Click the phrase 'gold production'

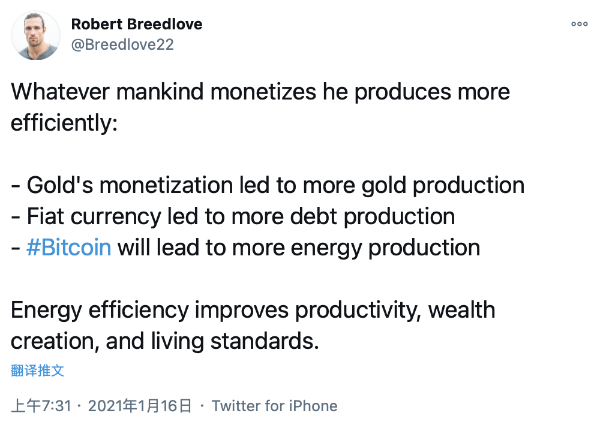[x=443, y=185]
